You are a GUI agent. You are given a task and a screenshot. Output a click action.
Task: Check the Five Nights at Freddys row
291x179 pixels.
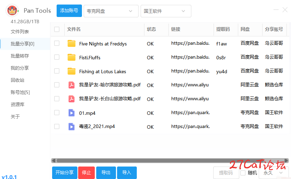57,43
